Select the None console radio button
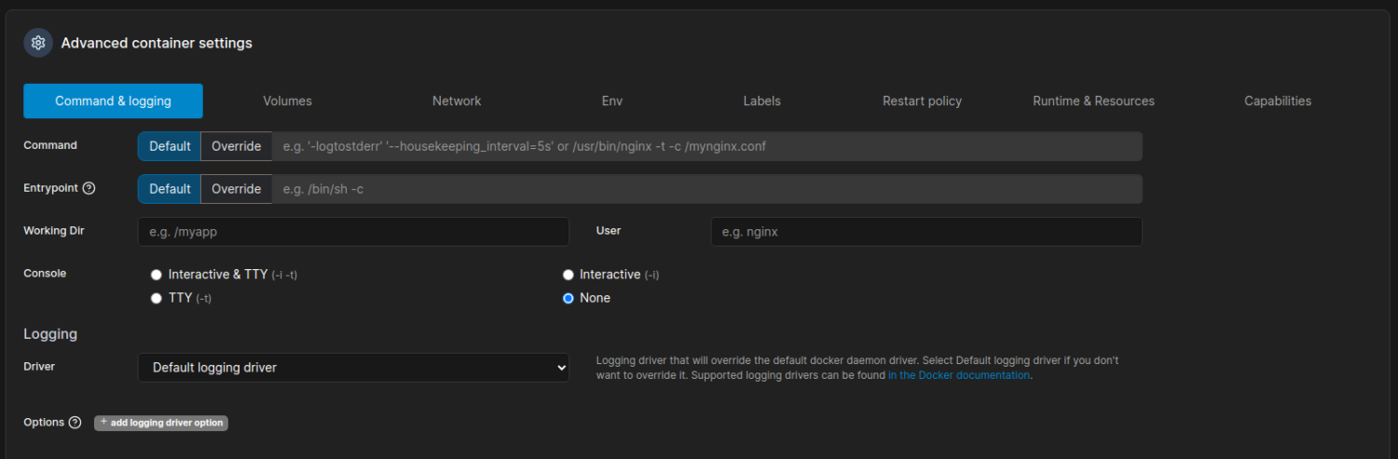This screenshot has width=1398, height=459. [569, 298]
